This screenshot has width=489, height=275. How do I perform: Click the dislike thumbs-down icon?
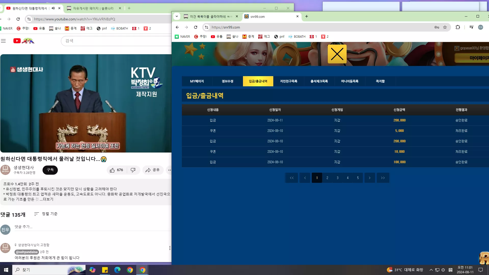coord(133,170)
